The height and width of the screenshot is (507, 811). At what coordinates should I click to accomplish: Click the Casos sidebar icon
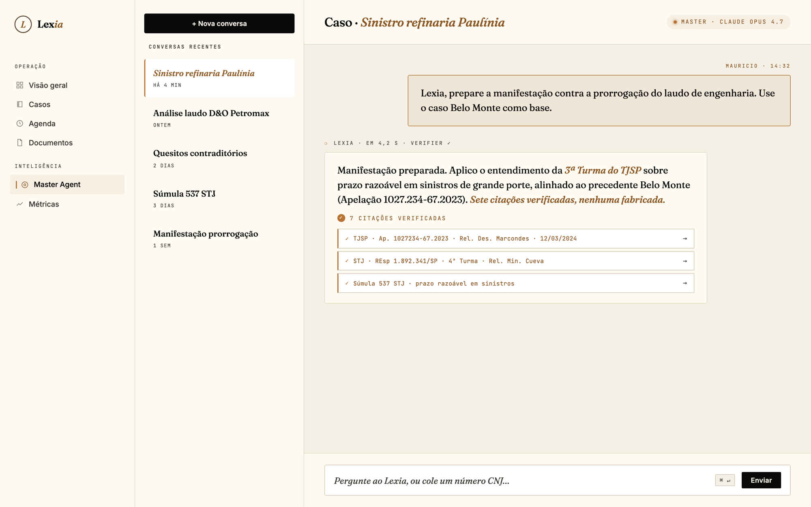[19, 104]
